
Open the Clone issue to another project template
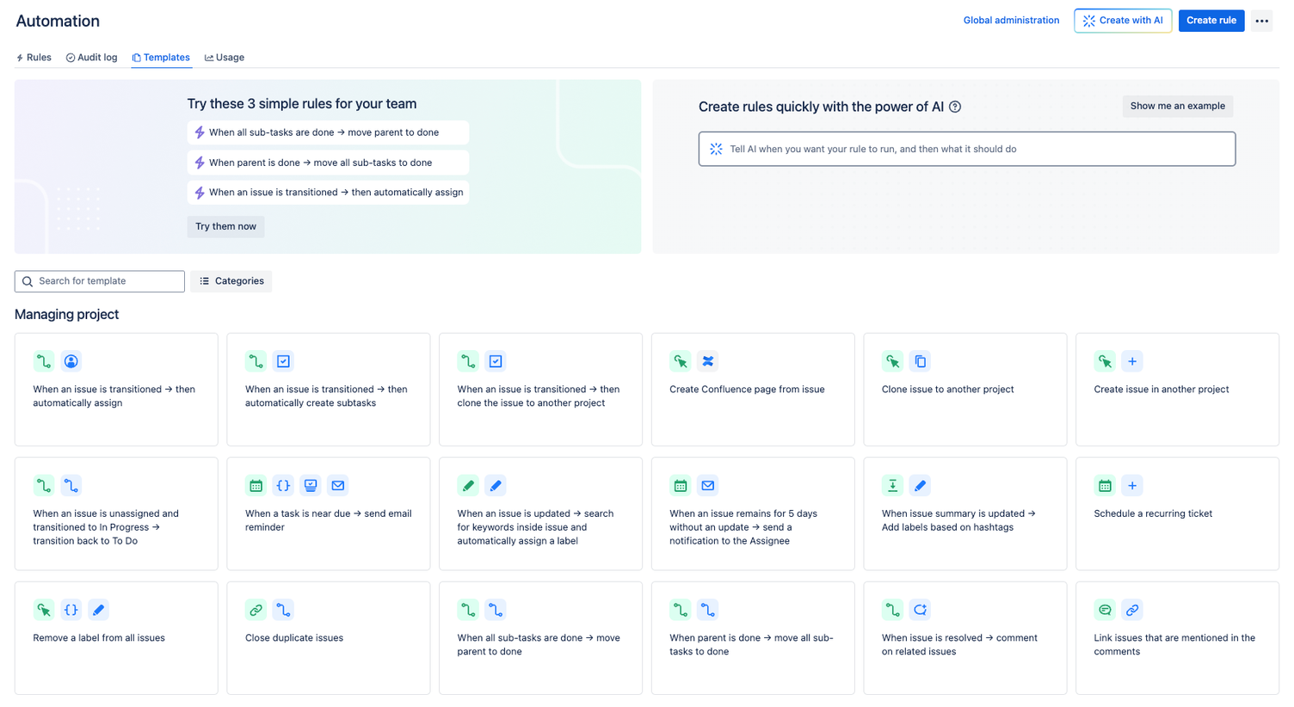[x=965, y=390]
